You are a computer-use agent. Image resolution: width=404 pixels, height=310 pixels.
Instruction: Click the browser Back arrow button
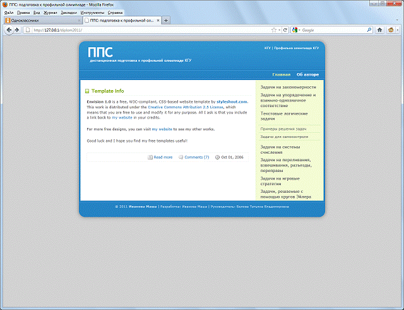8,30
